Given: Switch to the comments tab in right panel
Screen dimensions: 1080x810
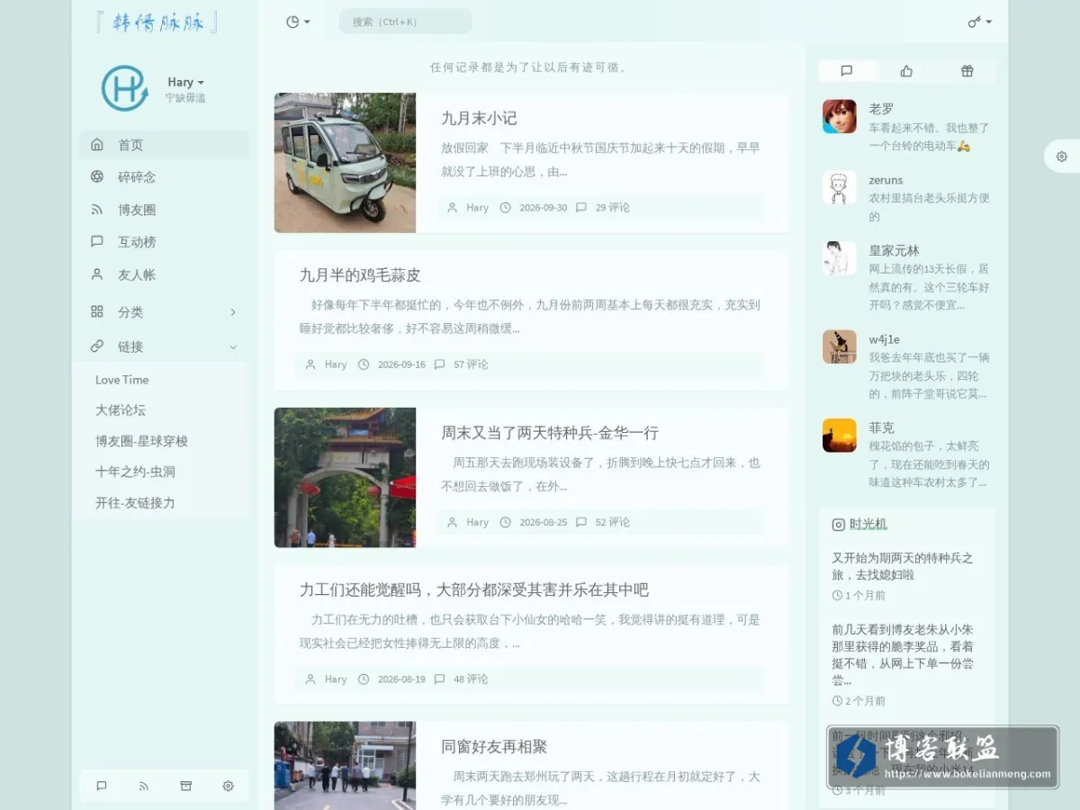Looking at the screenshot, I should [x=847, y=71].
